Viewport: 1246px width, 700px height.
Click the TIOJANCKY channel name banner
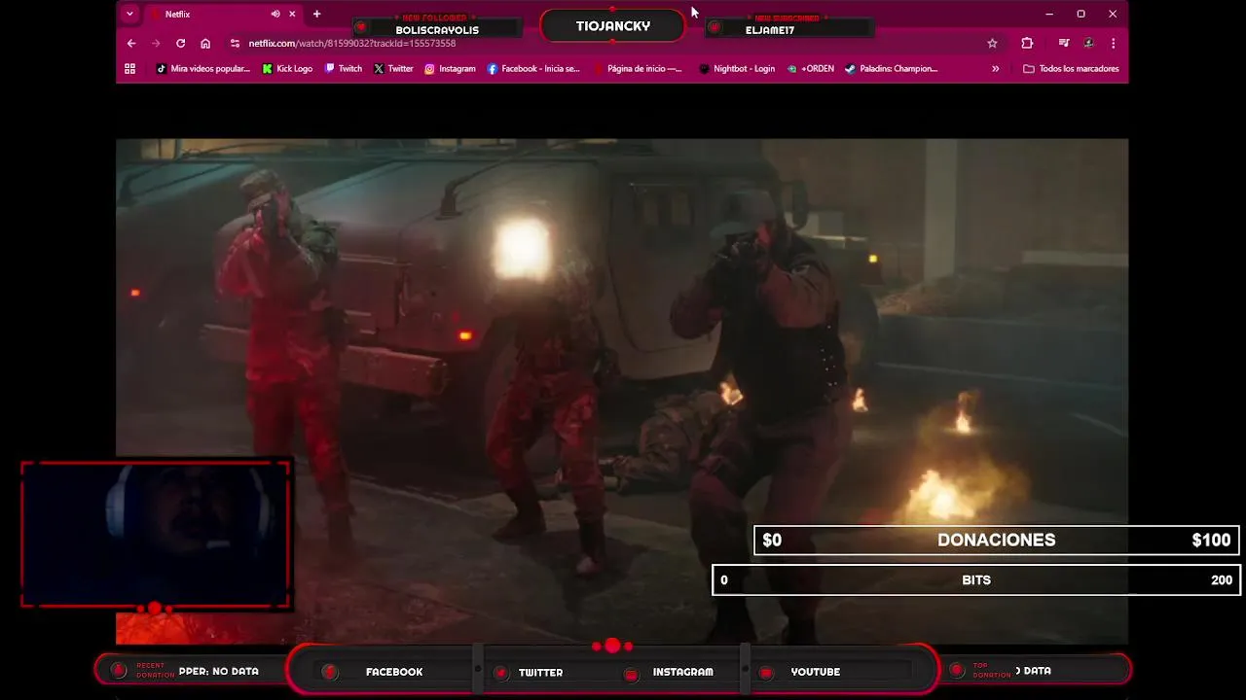coord(612,26)
